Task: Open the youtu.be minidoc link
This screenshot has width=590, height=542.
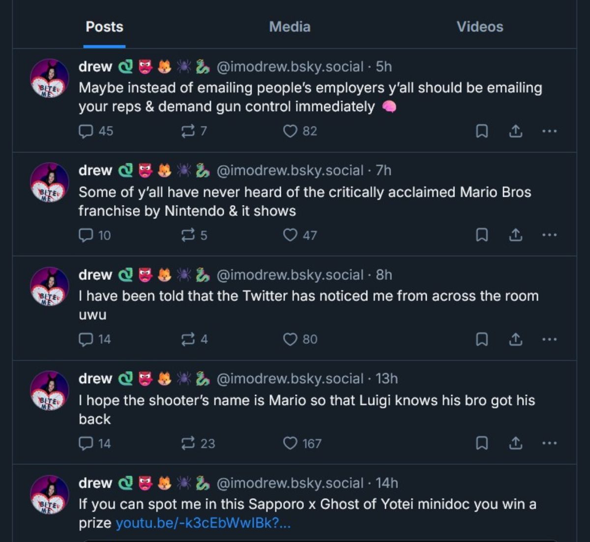Action: (x=203, y=523)
